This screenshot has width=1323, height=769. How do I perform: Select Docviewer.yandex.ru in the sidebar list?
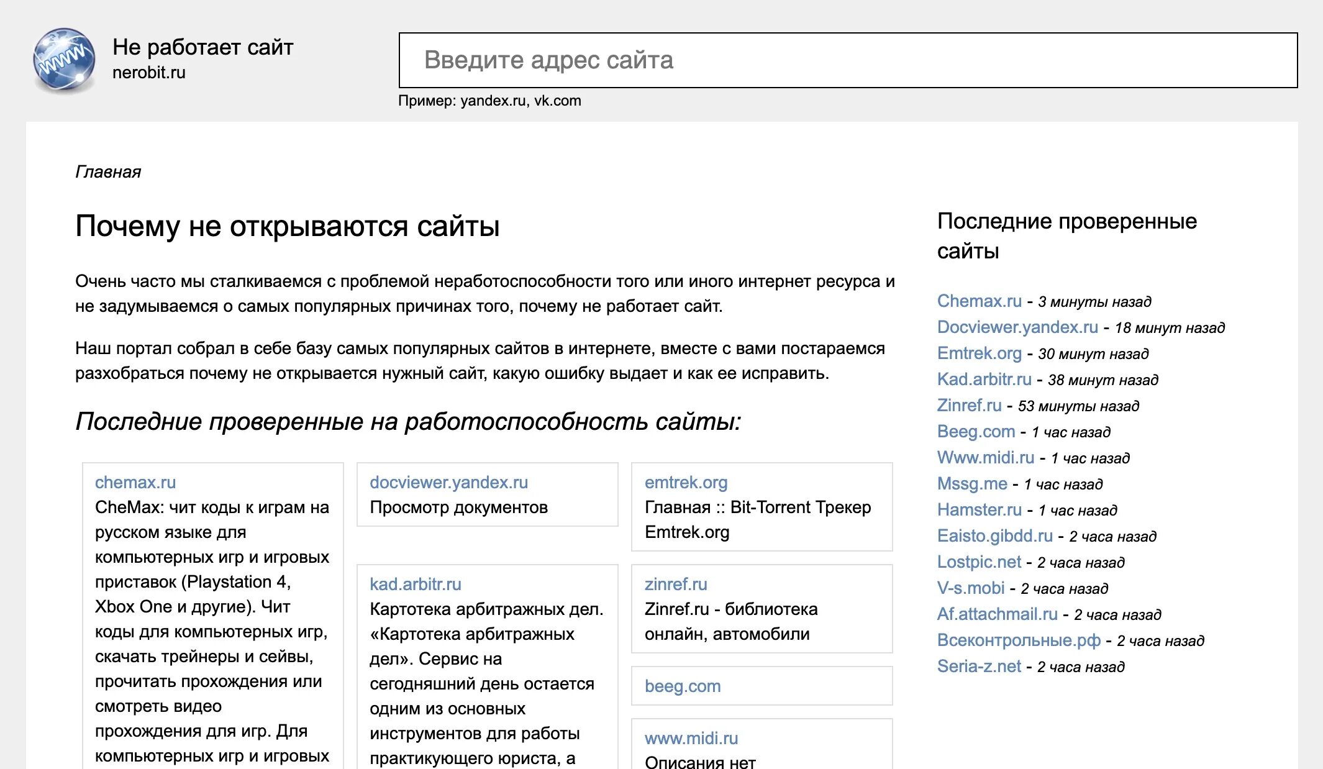(1017, 327)
